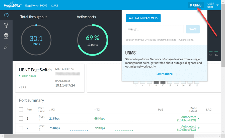Check the checkbox for port 2
The image size is (225, 138).
point(21,128)
